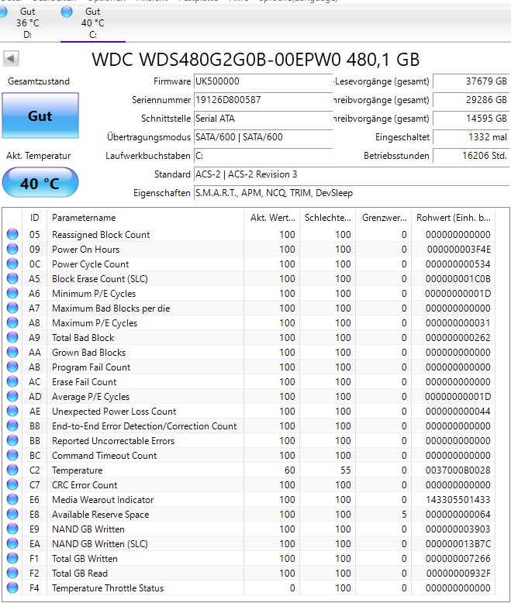Click the status orb for Temperature row
Screen dimensions: 511x603
click(12, 470)
